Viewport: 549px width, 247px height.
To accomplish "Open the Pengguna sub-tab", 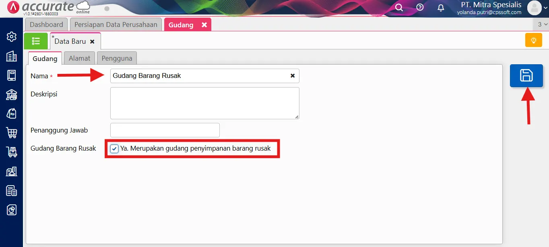I will [x=117, y=58].
